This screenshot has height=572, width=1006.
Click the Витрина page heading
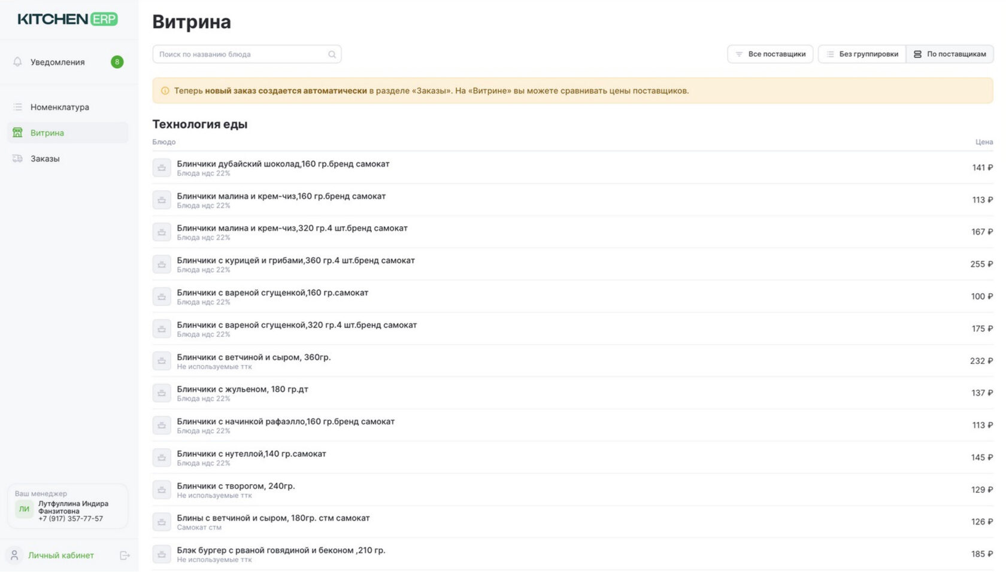[192, 22]
